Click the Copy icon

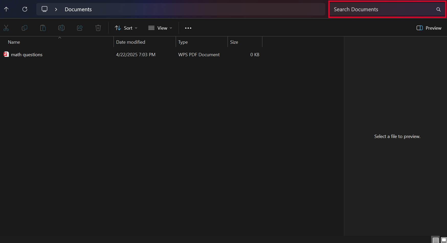click(25, 28)
